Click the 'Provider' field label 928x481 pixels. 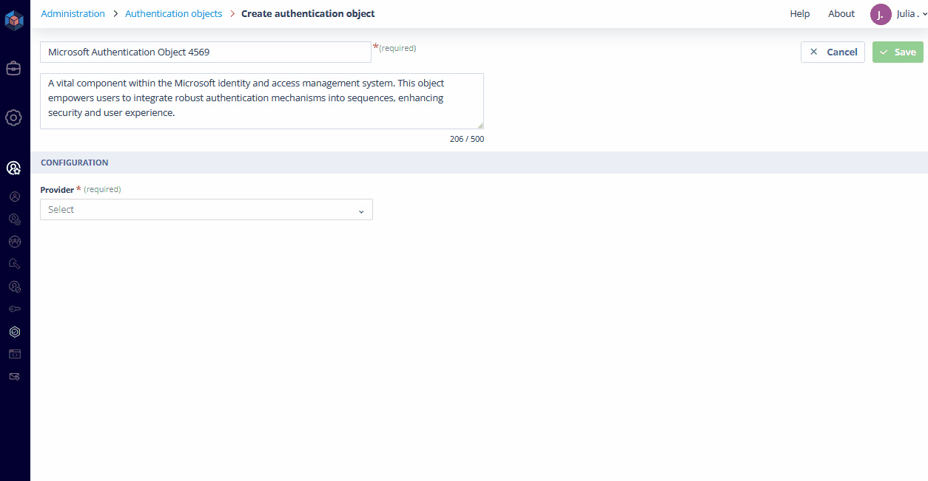click(57, 190)
